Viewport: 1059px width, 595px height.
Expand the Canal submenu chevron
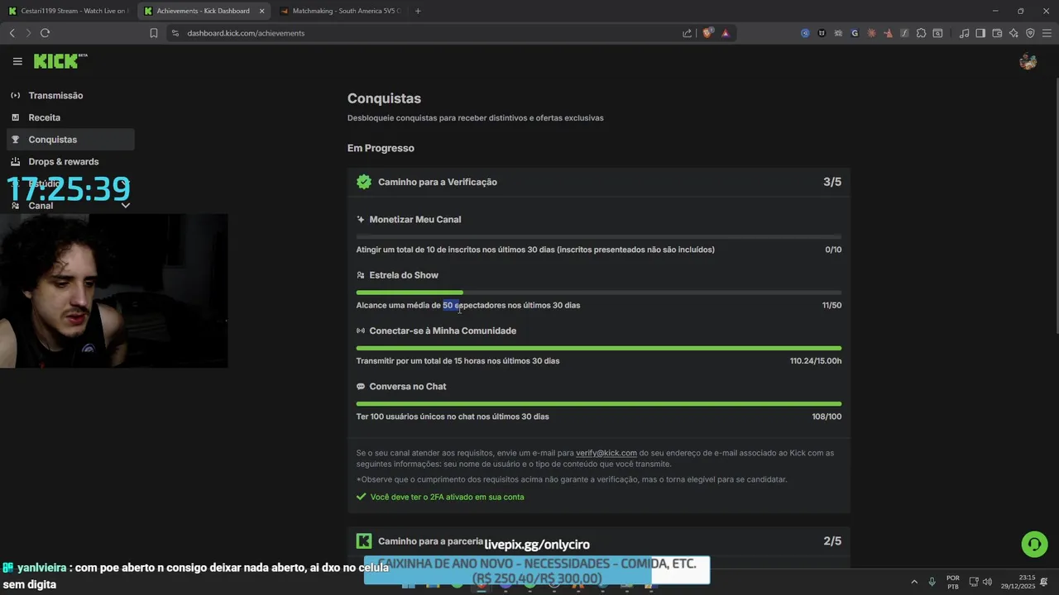[126, 205]
